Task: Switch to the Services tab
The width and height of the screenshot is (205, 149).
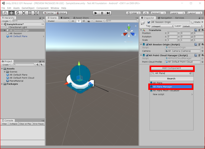Action: point(180,18)
